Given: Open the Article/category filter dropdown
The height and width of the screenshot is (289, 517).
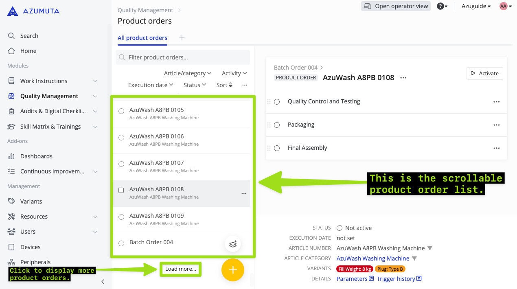Looking at the screenshot, I should point(187,73).
